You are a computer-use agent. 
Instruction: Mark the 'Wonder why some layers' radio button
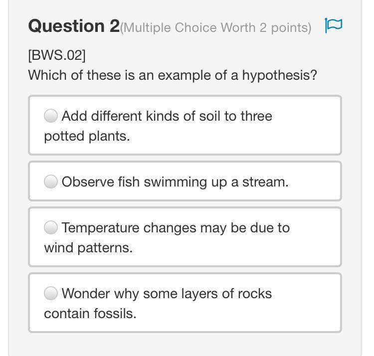pos(51,293)
